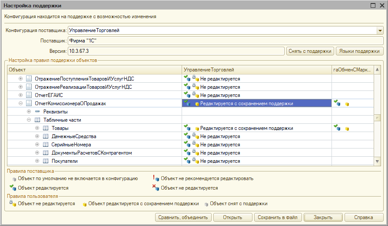
Task: Click lock legend icon under Правила пользователя
Action: tap(13, 203)
